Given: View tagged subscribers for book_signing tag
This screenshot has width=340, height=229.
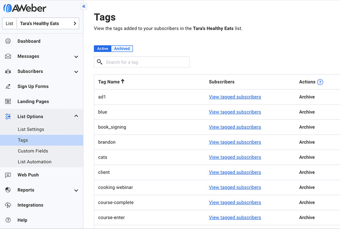Looking at the screenshot, I should (235, 127).
